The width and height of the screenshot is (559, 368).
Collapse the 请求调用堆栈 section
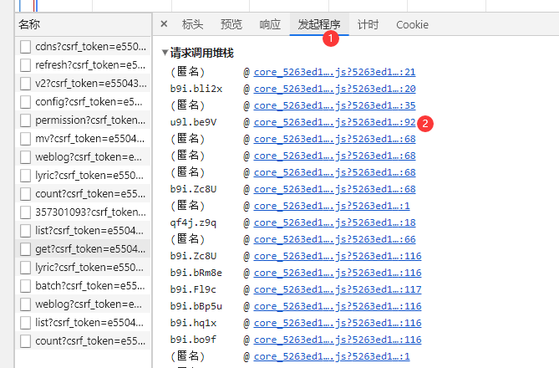pyautogui.click(x=165, y=52)
